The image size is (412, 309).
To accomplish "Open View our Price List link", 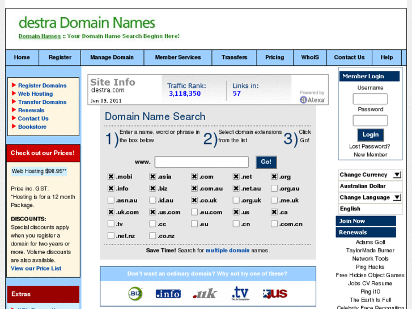I will pos(36,268).
